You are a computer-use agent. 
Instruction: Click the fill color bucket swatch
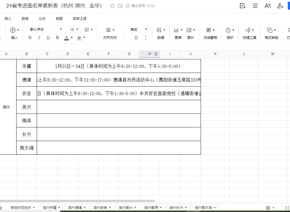[79, 37]
